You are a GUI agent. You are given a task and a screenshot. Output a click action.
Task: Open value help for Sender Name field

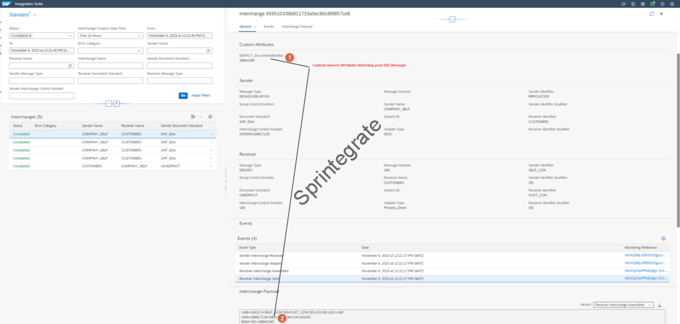click(209, 50)
